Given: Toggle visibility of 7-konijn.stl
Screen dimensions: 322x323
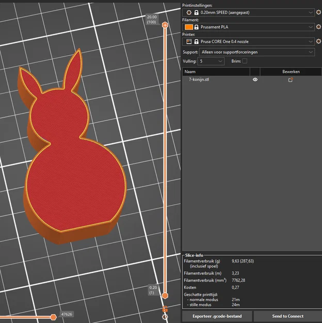Looking at the screenshot, I should [x=255, y=80].
